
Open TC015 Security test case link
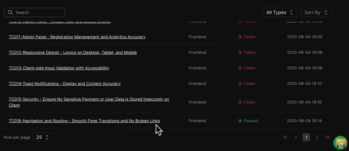pos(89,102)
